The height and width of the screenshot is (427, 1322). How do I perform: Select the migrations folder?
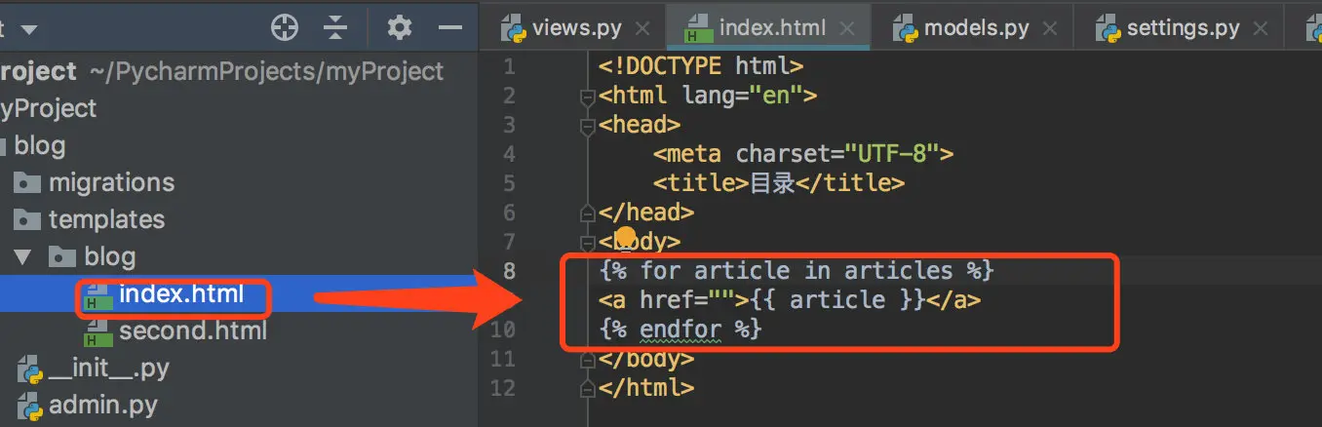click(x=111, y=182)
